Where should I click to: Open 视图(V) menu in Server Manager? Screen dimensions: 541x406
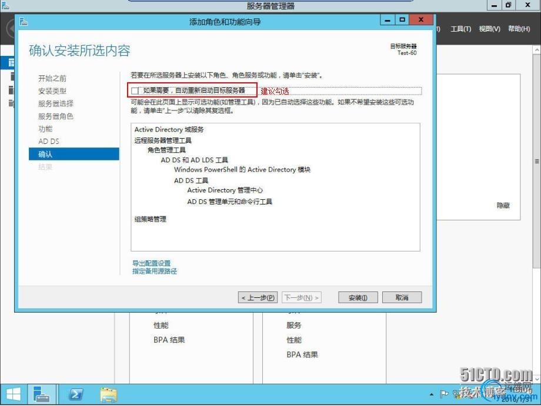(x=489, y=29)
